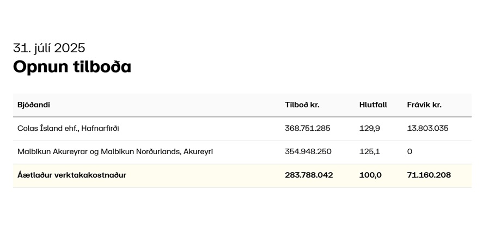Click deviation value 71.160.208
483x238 pixels.
tap(429, 175)
